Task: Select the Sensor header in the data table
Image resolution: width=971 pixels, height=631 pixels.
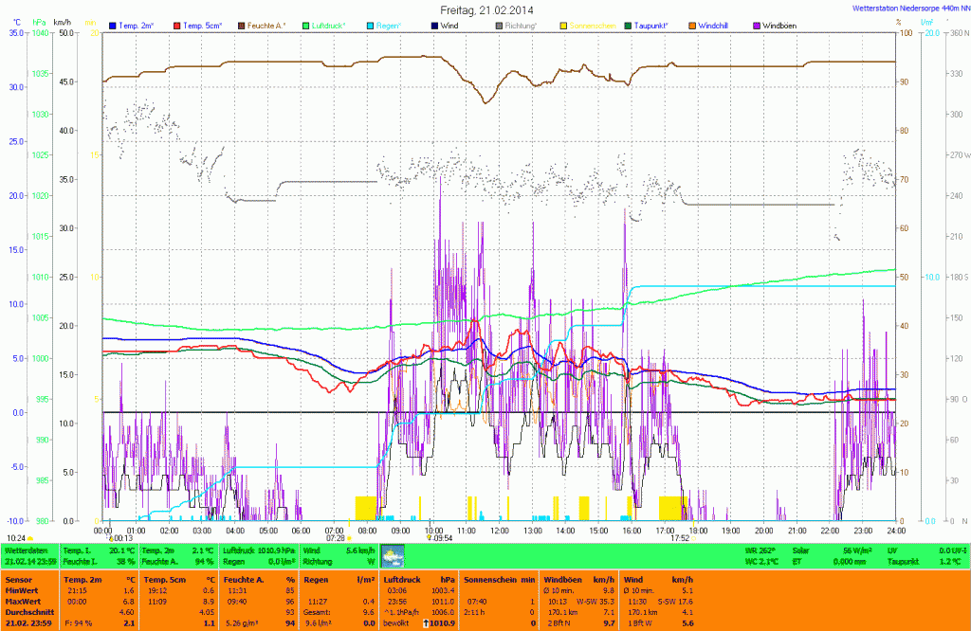Action: [x=19, y=578]
